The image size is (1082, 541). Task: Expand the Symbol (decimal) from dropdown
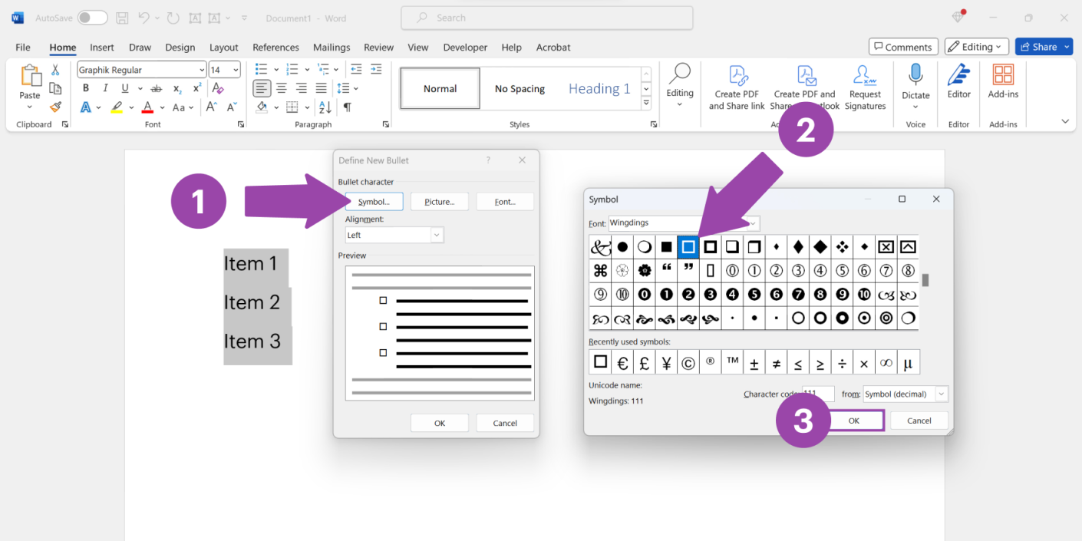[x=941, y=394]
